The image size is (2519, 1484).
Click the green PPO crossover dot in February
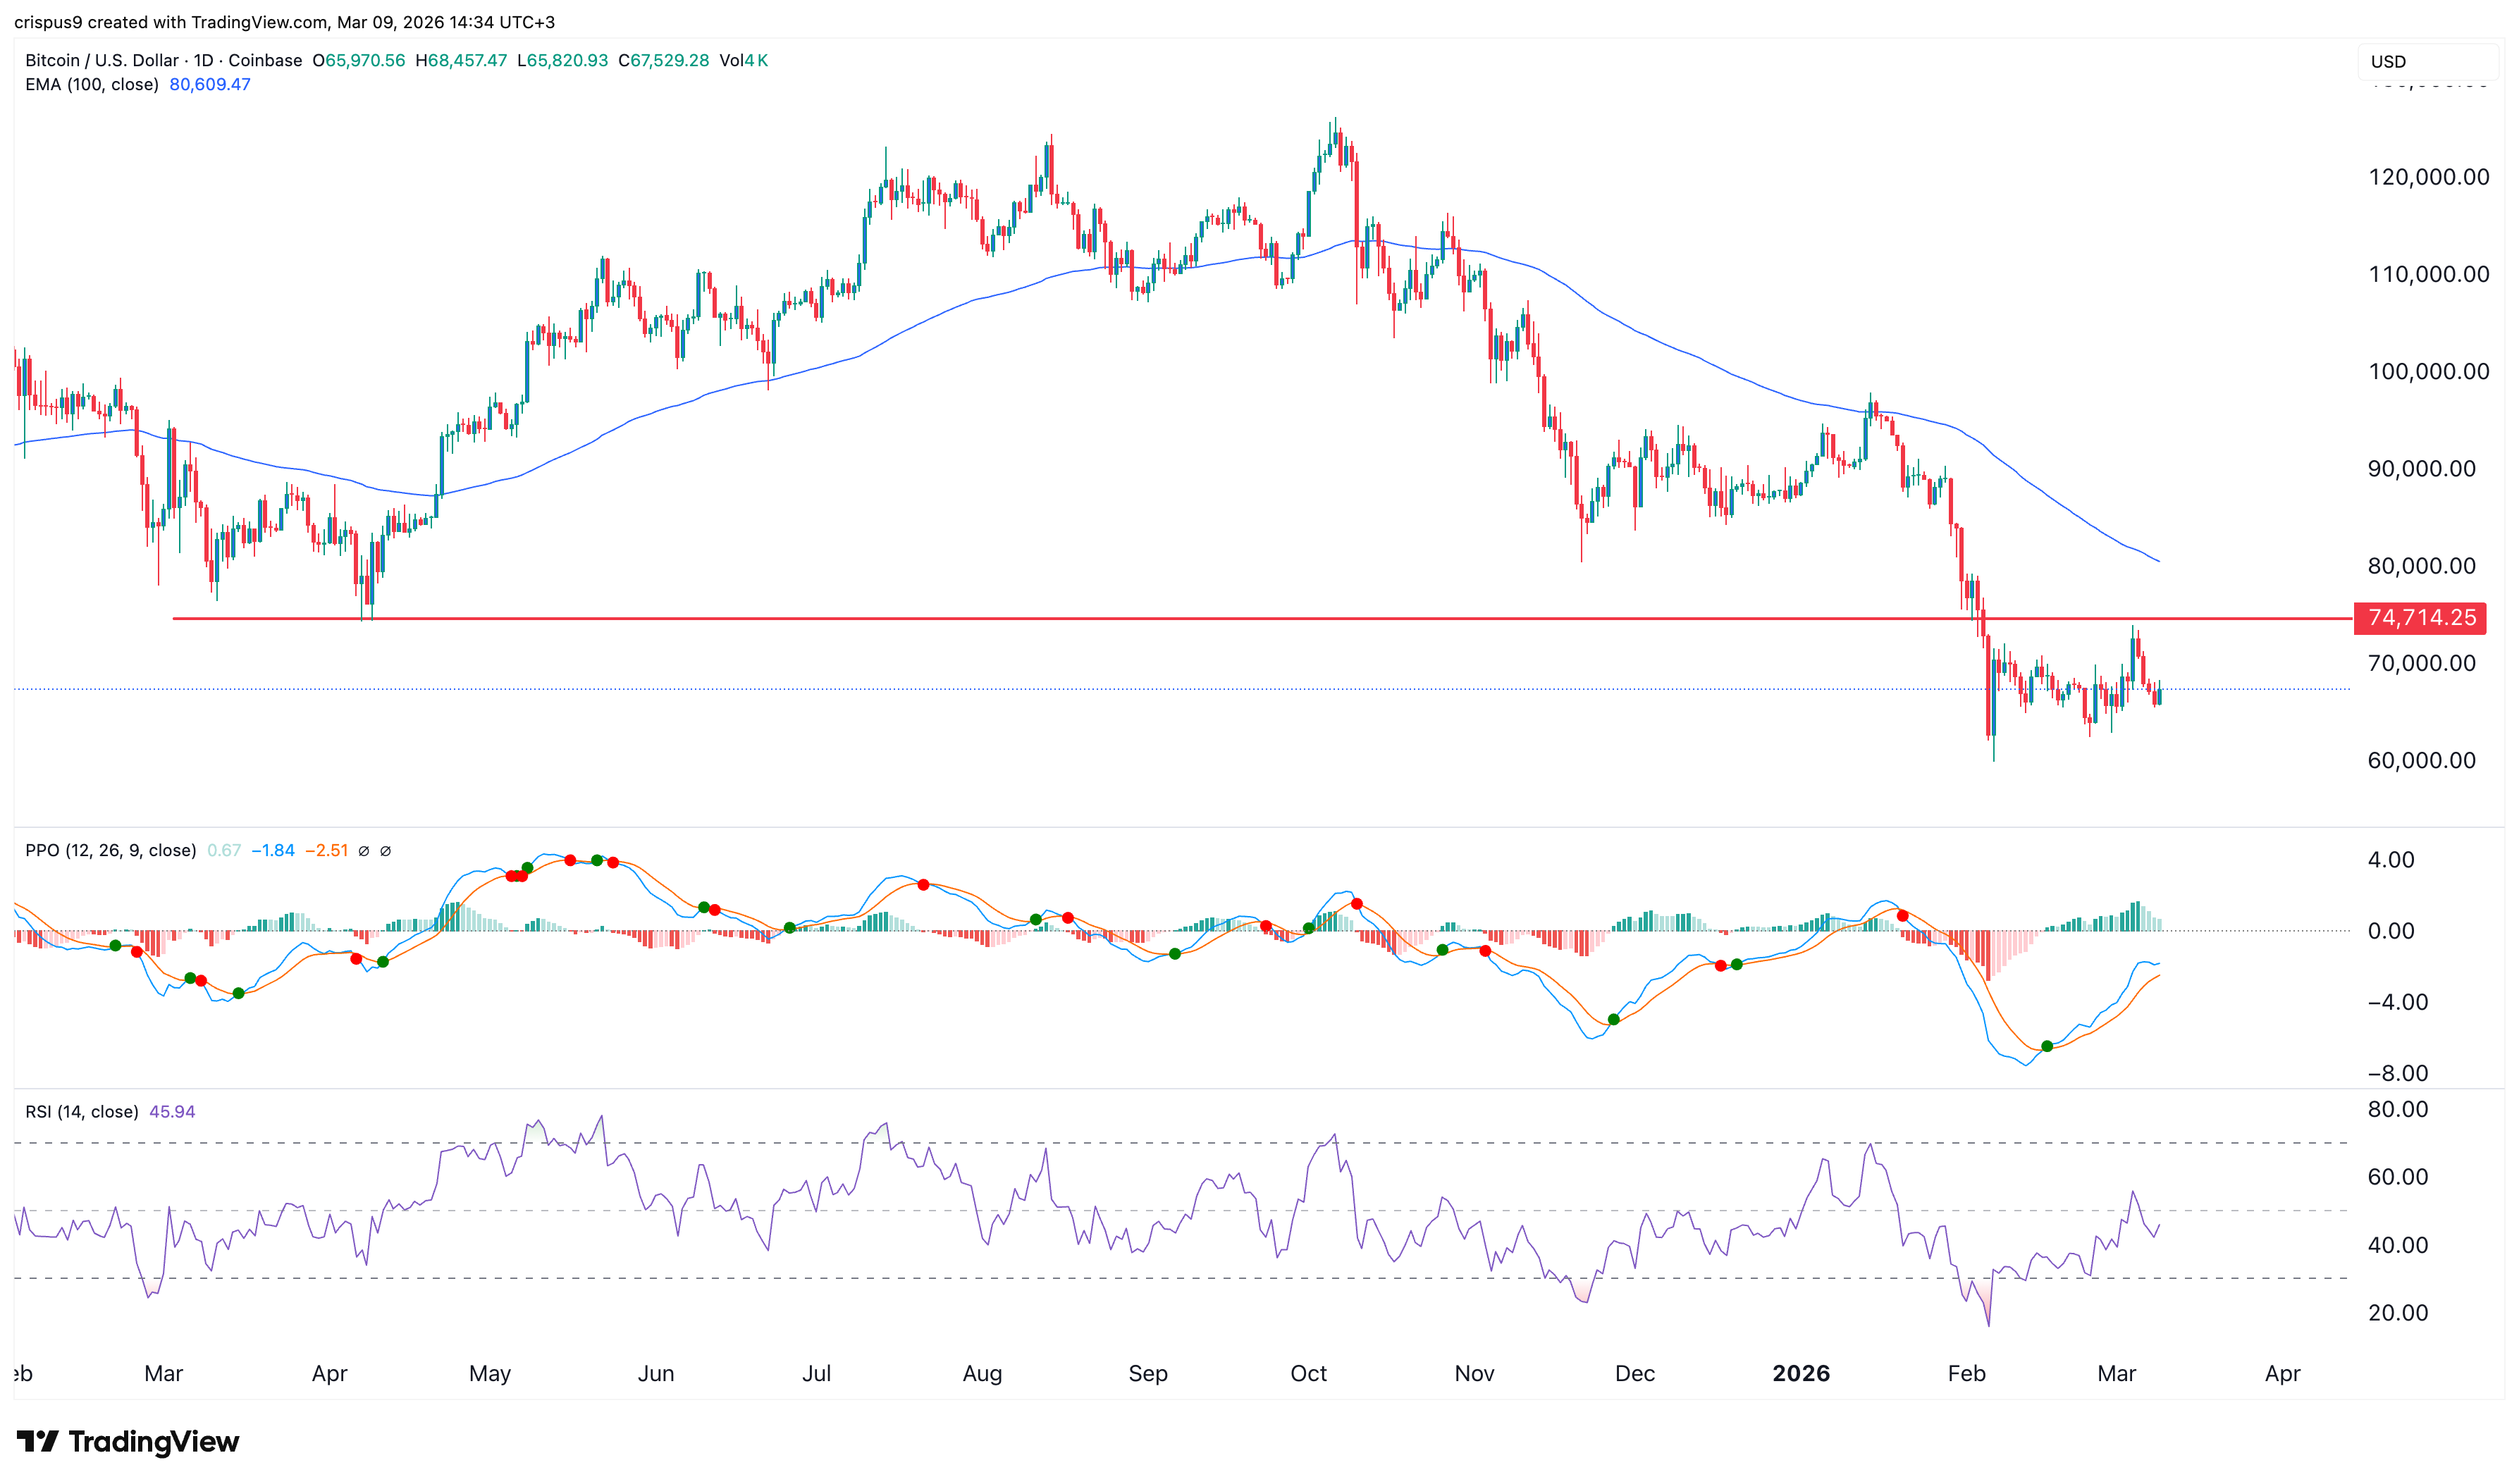click(x=2046, y=1046)
